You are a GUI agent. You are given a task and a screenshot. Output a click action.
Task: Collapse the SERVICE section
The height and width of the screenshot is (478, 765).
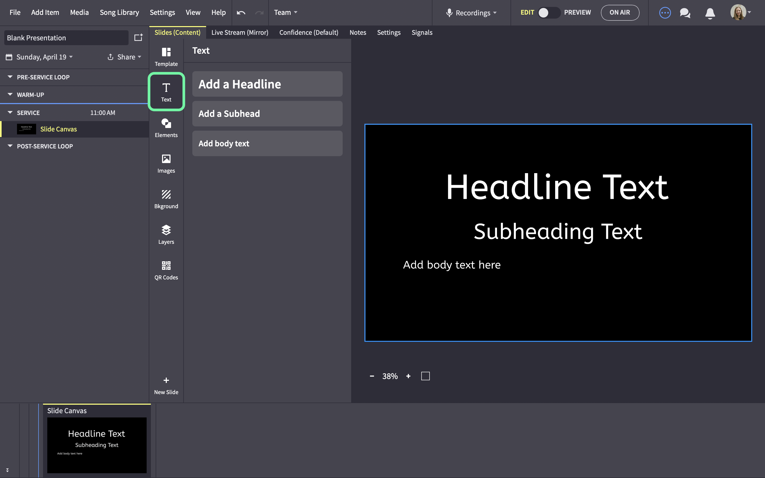point(10,113)
